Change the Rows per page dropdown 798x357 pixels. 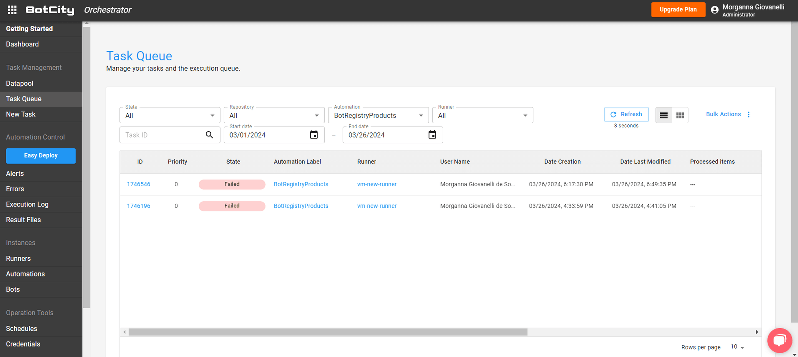pyautogui.click(x=737, y=347)
